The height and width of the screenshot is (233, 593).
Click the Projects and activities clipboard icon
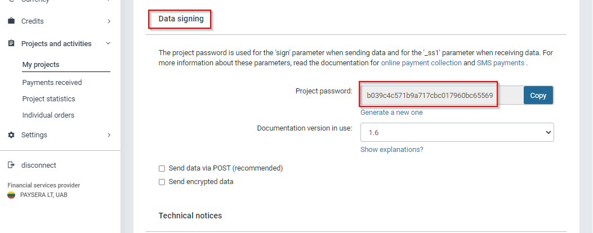pyautogui.click(x=11, y=44)
